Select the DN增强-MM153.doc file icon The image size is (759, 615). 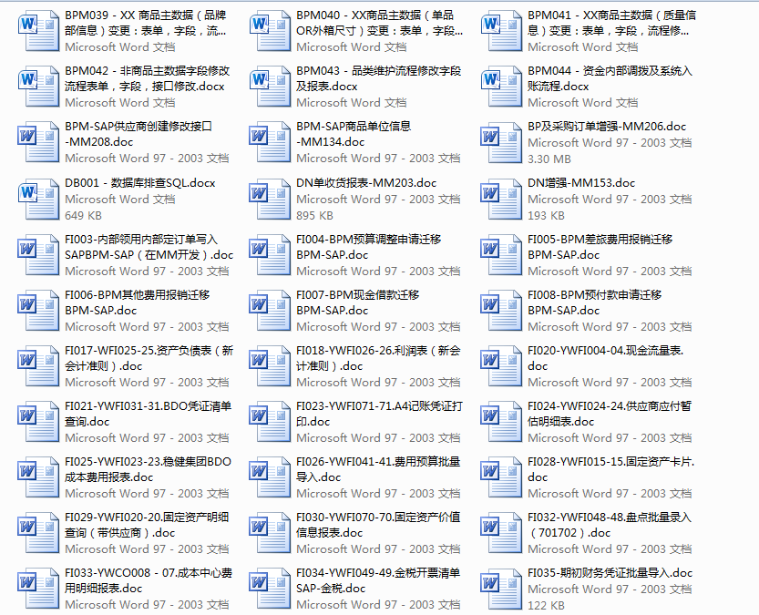click(x=501, y=199)
